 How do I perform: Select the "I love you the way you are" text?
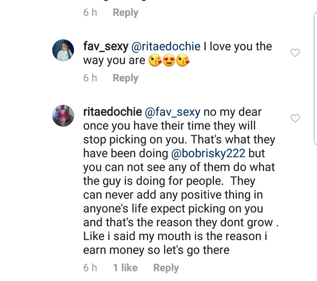238,47
